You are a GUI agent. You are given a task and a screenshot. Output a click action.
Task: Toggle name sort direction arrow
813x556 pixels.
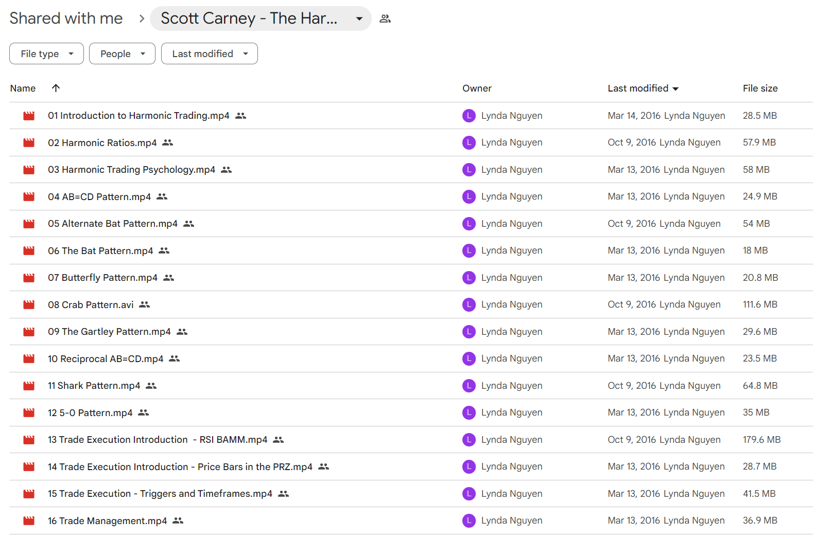coord(56,88)
